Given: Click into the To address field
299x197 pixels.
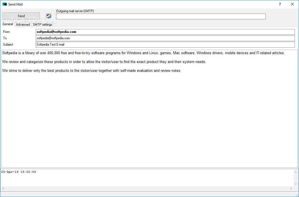Looking at the screenshot, I should 165,38.
